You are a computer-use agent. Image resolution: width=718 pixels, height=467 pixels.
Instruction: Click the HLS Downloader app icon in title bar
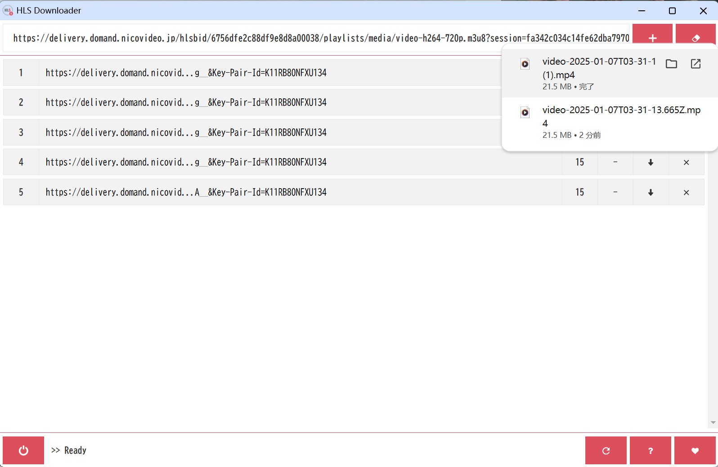coord(8,10)
